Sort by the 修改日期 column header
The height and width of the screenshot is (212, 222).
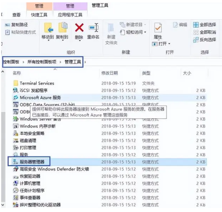[109, 73]
